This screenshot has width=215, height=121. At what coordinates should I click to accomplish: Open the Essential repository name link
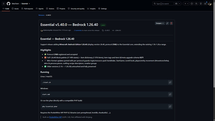[x=25, y=4]
